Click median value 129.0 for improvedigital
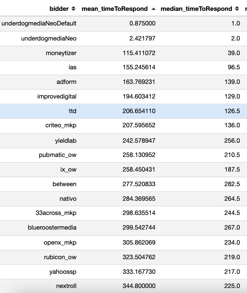Viewport: 247px width, 293px height. [232, 96]
